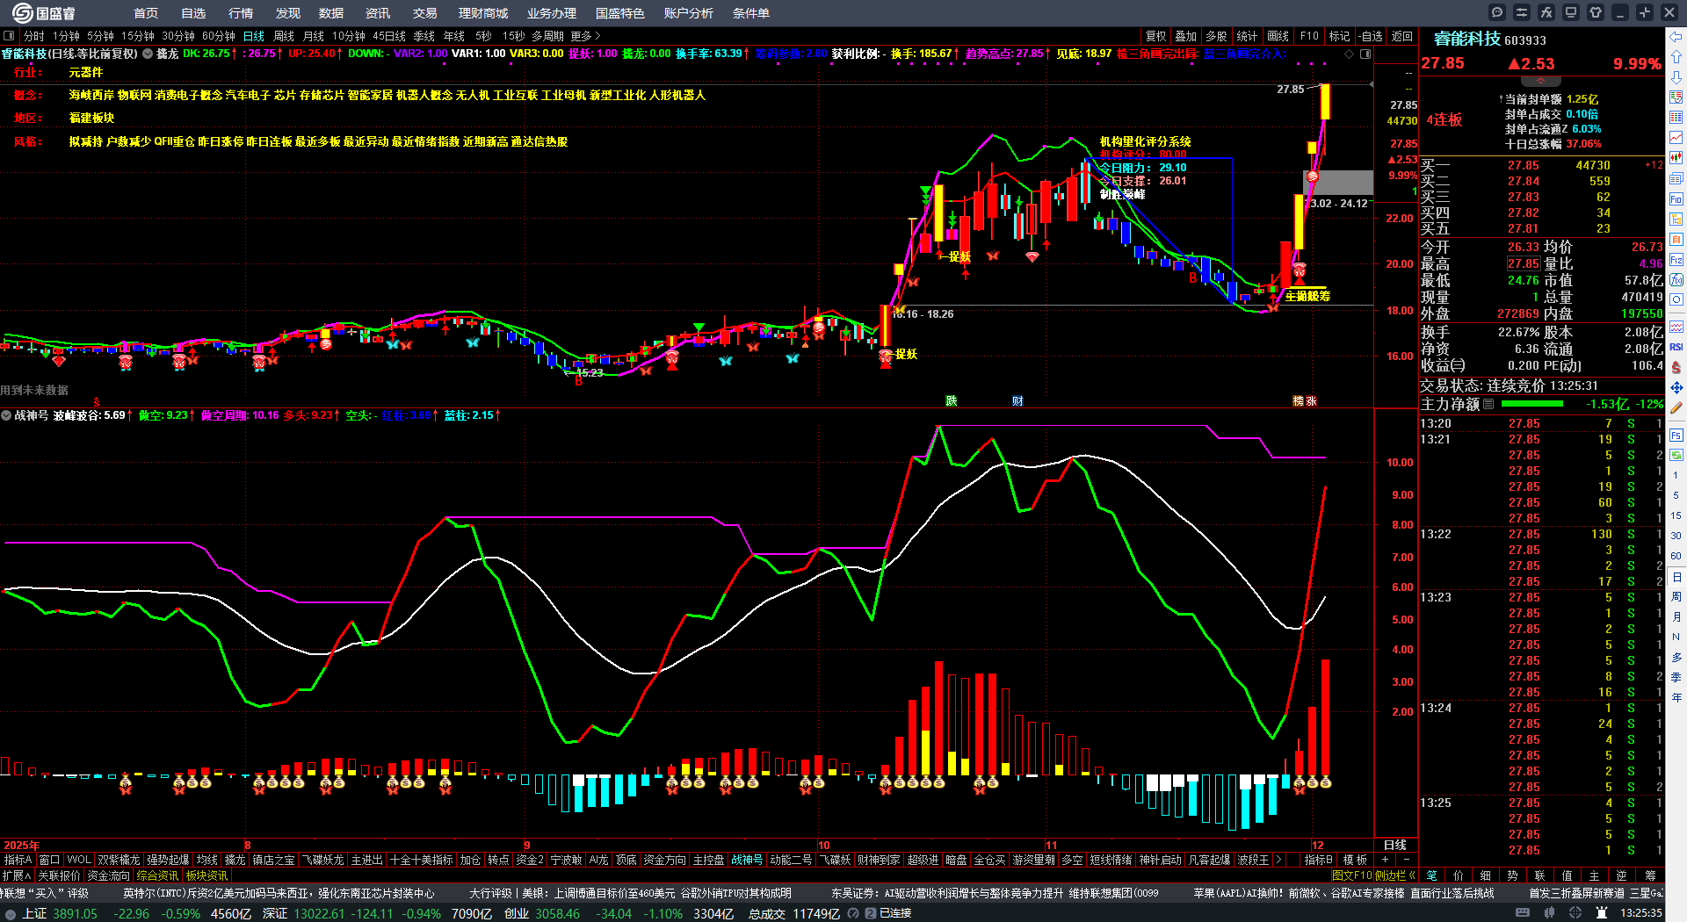
Task: Click the 主力净额 green progress bar
Action: [1532, 404]
